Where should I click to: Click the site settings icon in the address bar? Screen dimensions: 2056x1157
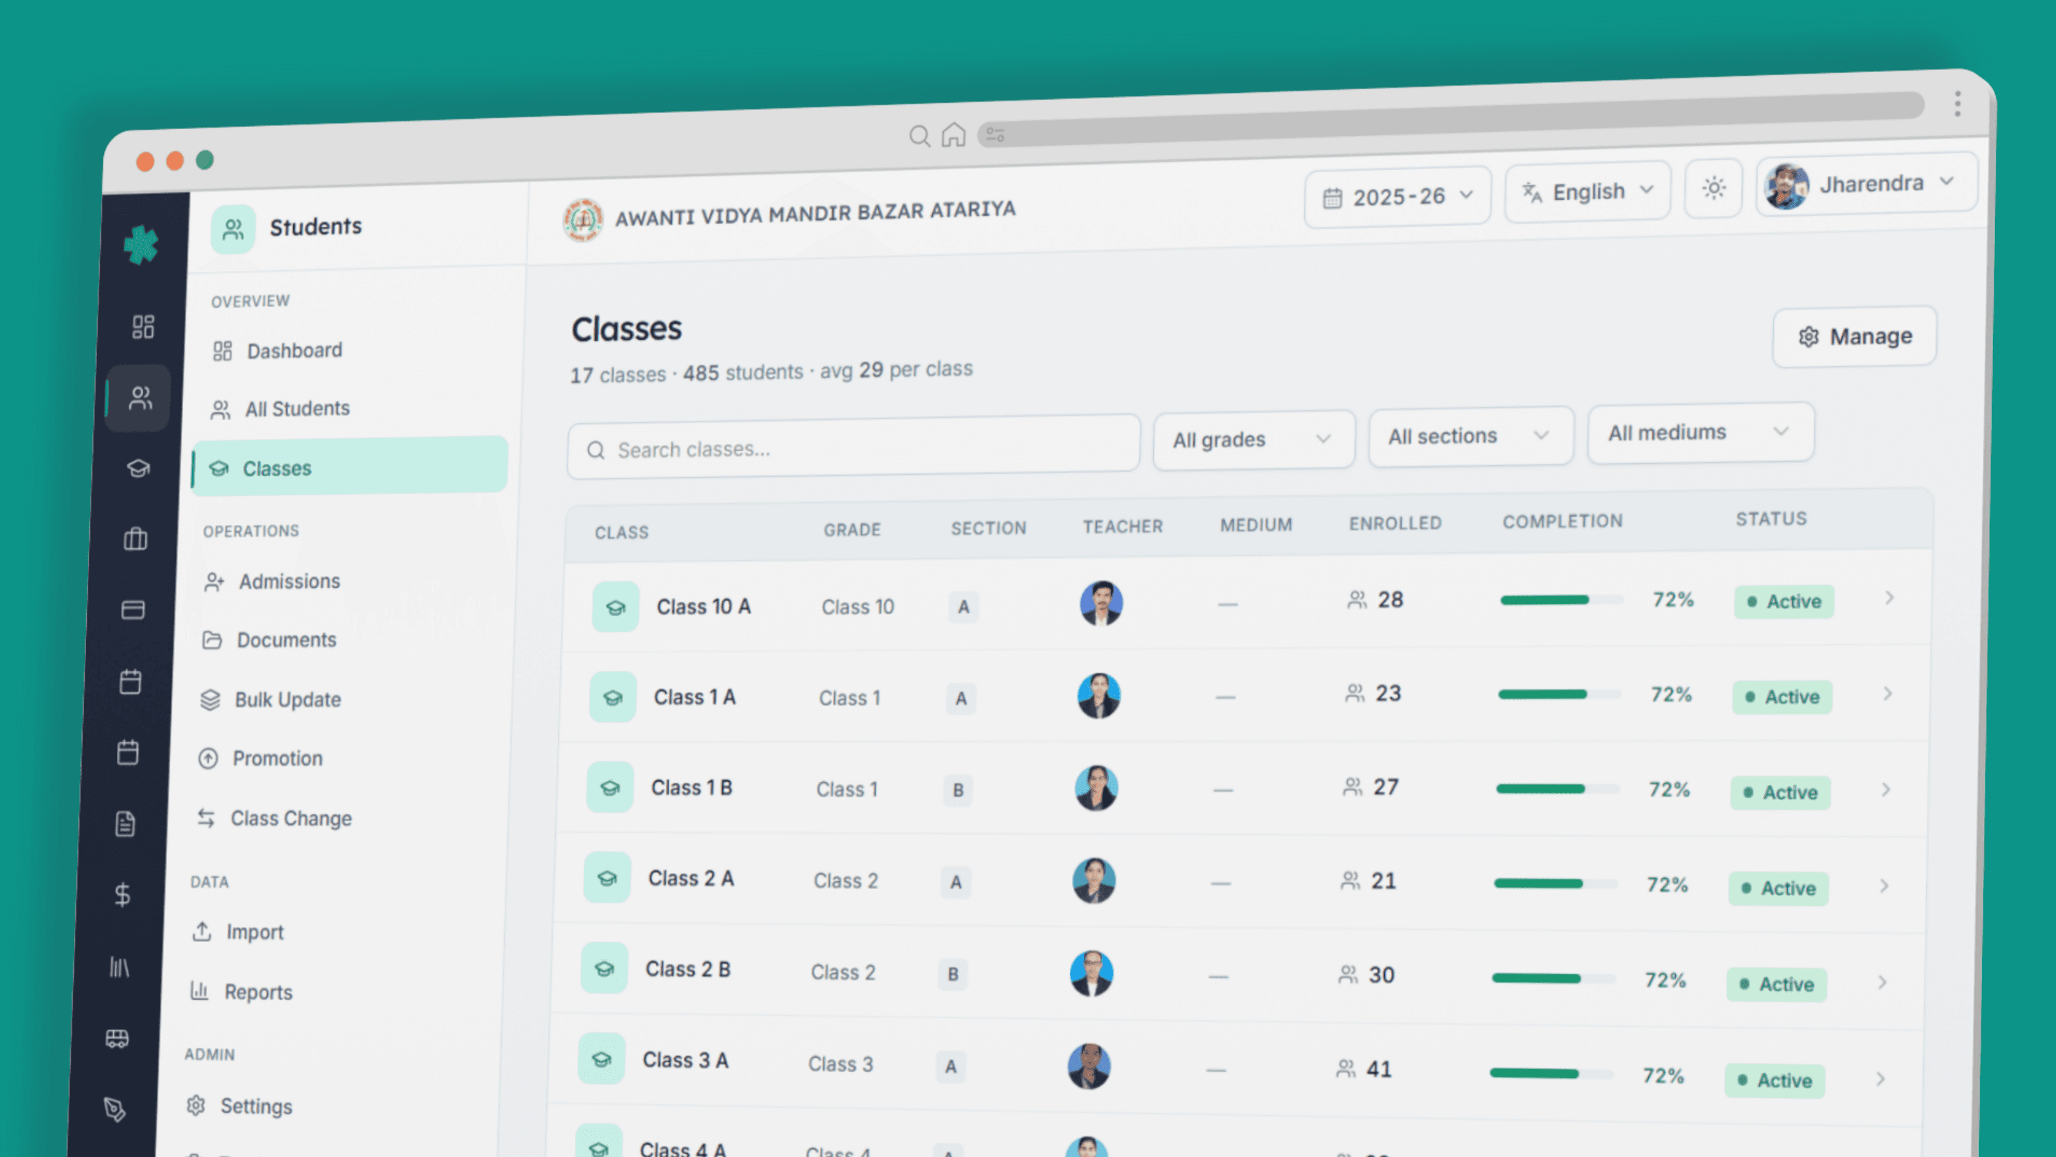(x=995, y=135)
